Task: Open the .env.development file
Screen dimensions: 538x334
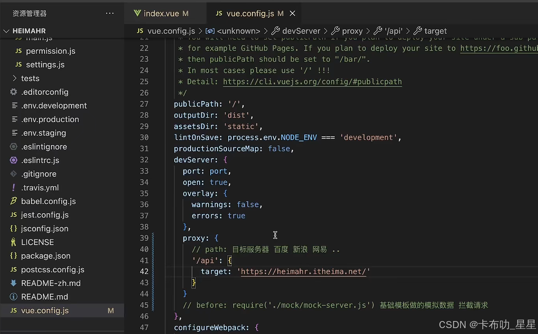Action: tap(54, 106)
